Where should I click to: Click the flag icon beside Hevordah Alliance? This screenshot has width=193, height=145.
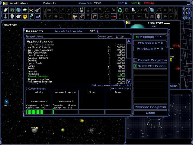point(5,3)
